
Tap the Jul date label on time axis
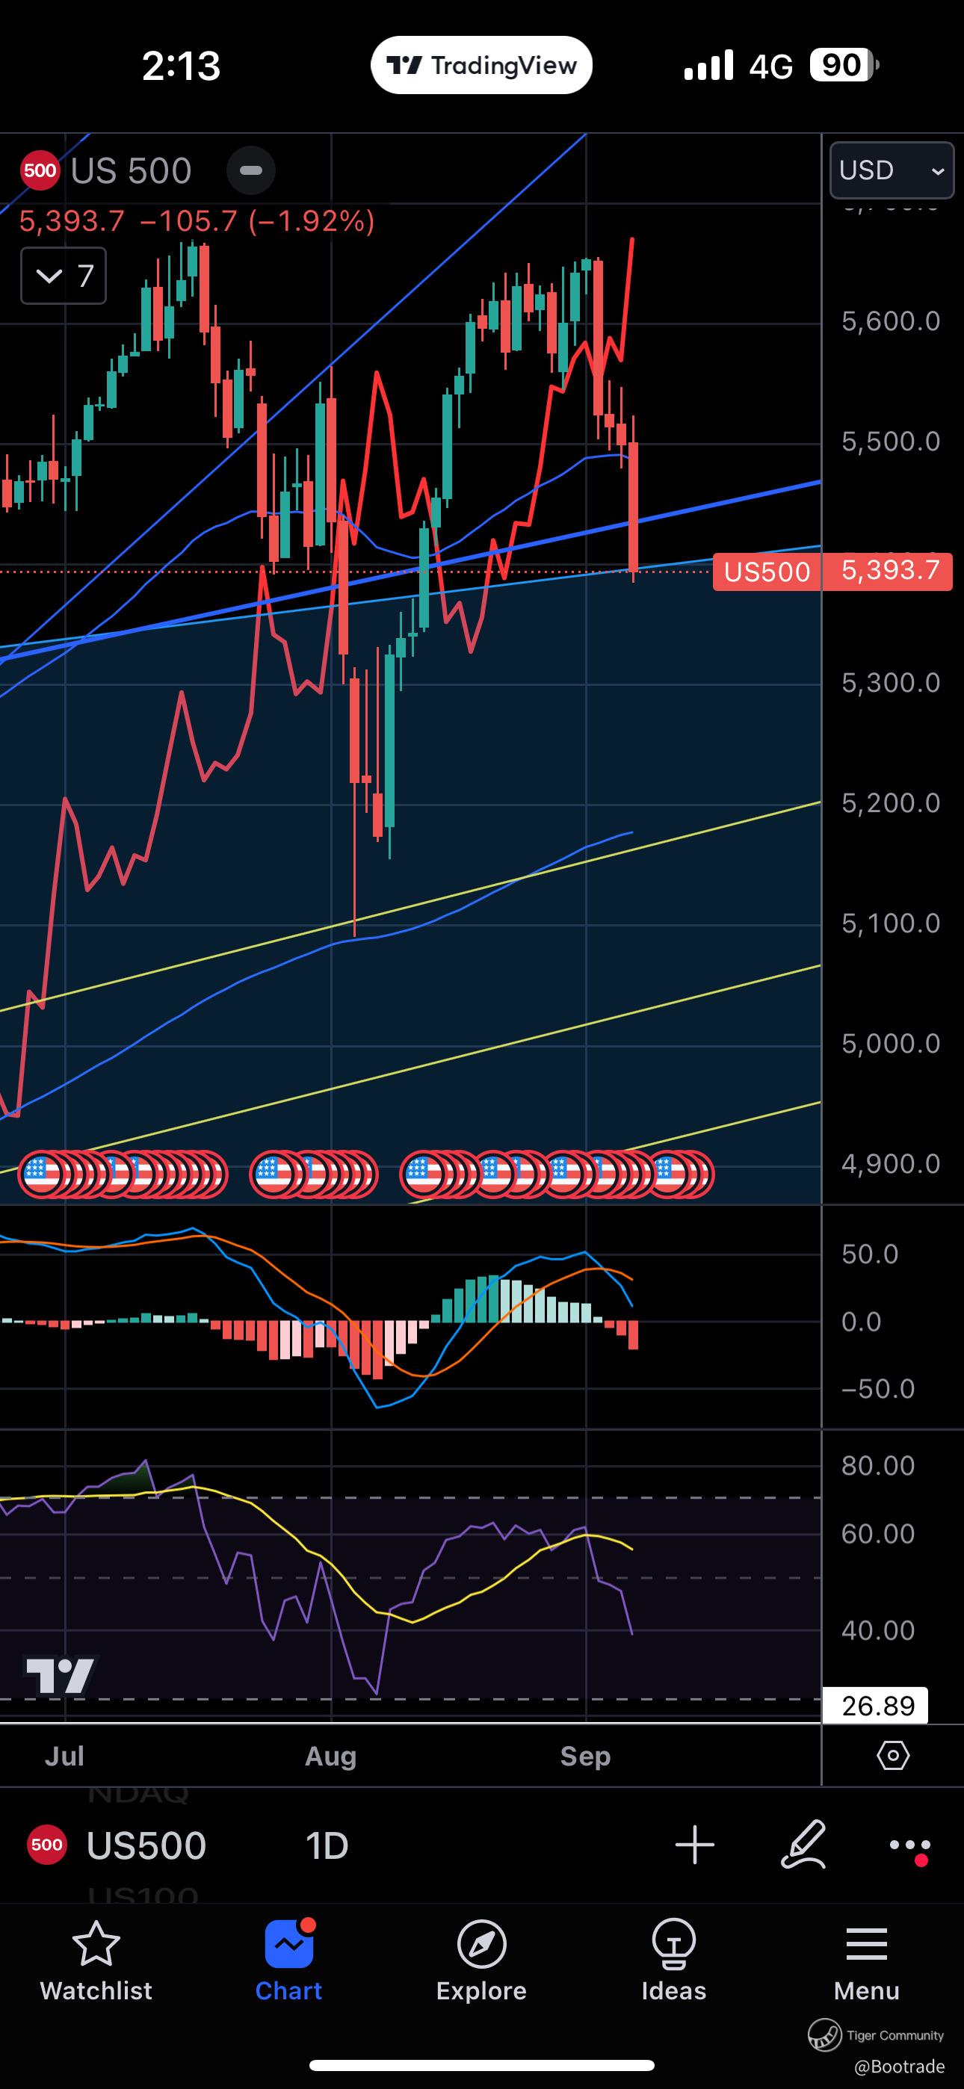pos(64,1757)
